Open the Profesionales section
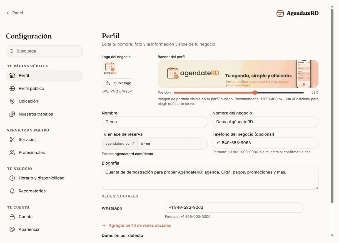The height and width of the screenshot is (243, 339). 44,153
